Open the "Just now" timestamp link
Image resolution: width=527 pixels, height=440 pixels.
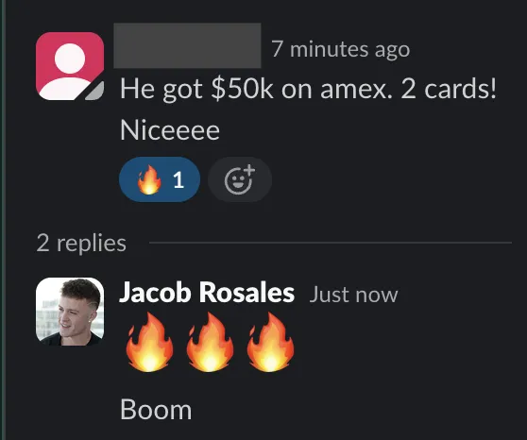click(353, 295)
